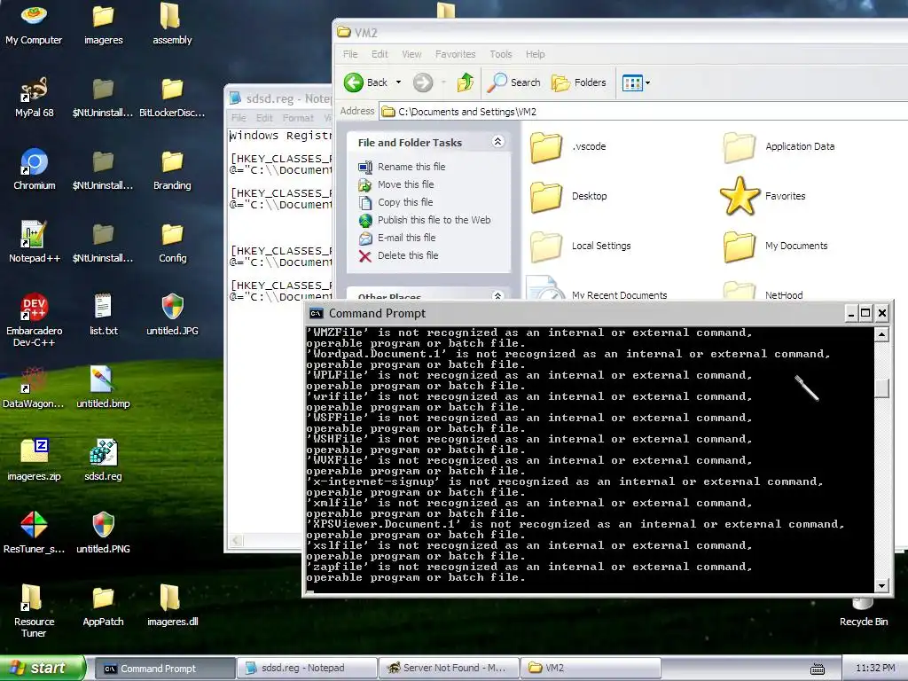
Task: Click Forward arrow in VM2 toolbar
Action: tap(423, 82)
